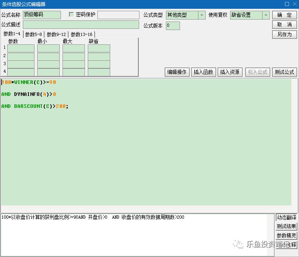This screenshot has width=299, height=257.
Task: Click row 3 参数 name field
Action: [21, 64]
